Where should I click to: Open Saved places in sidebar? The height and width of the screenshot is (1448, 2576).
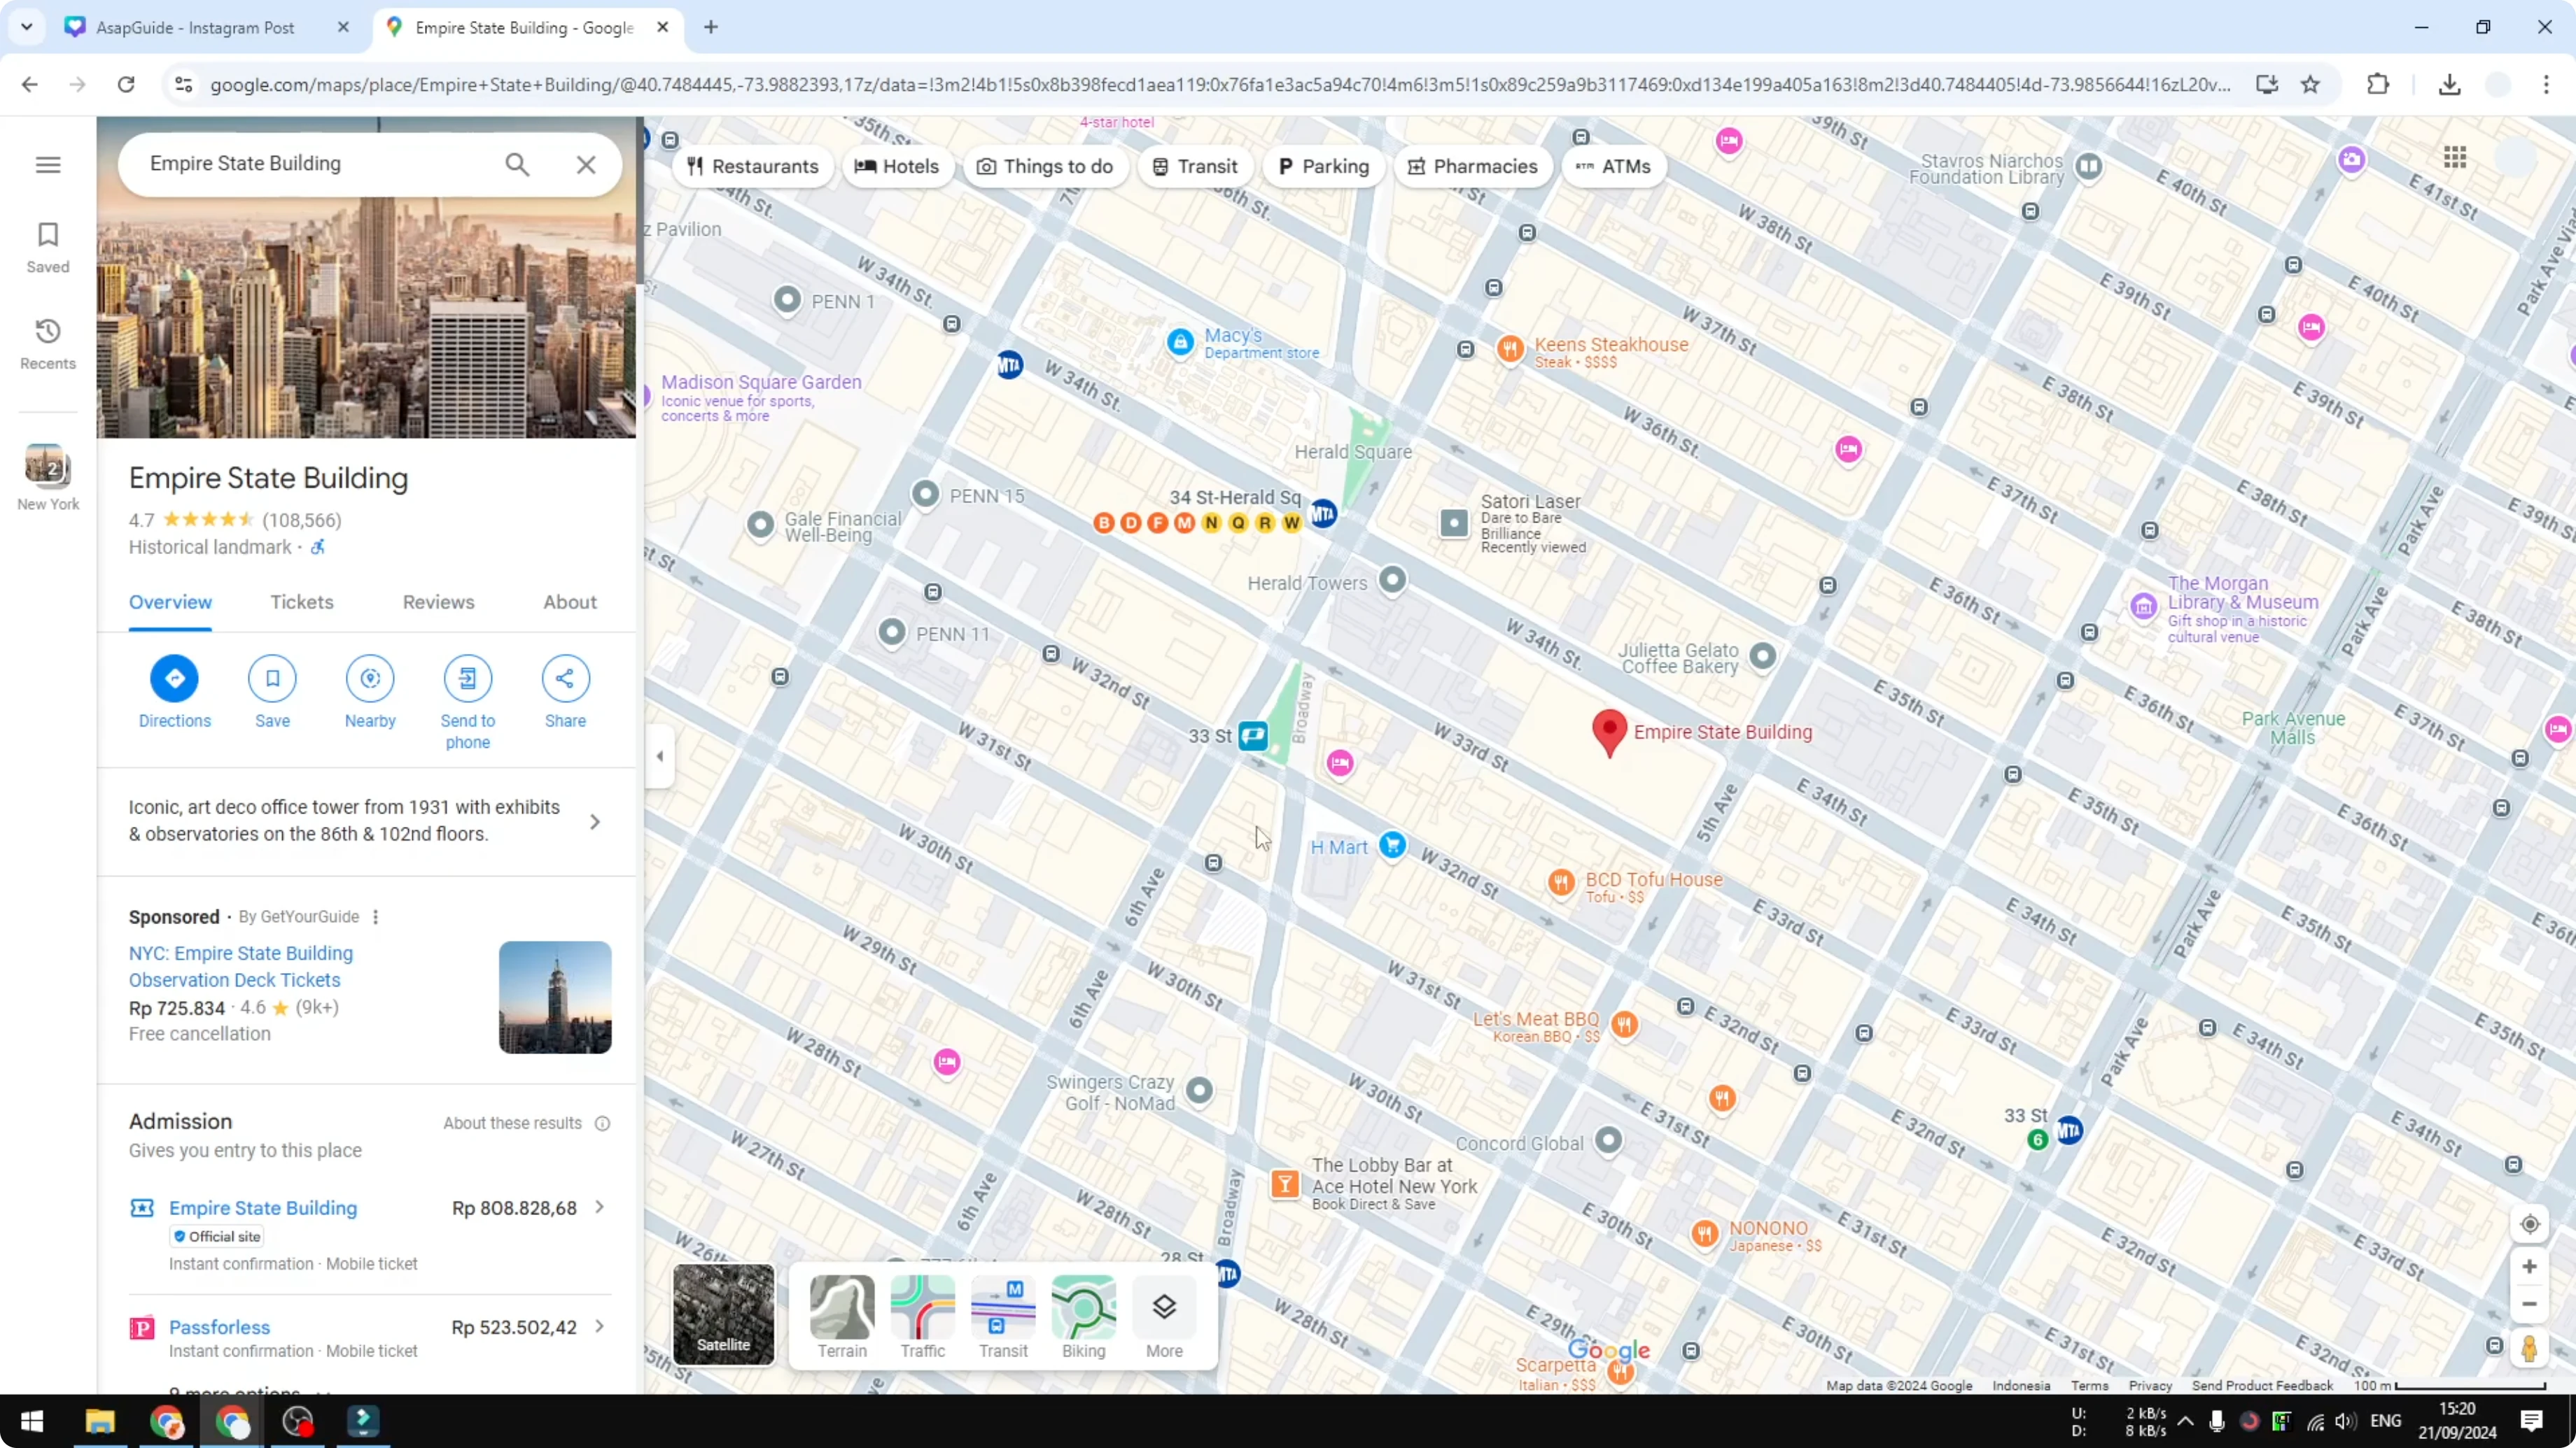click(x=48, y=247)
